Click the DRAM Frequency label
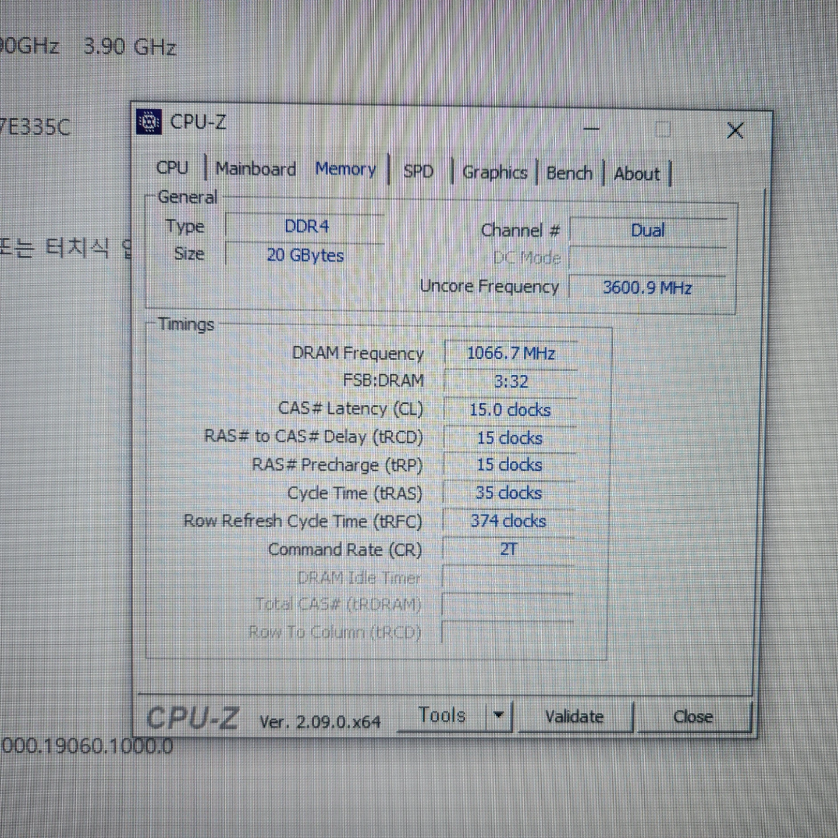Screen dimensions: 838x838 (358, 353)
